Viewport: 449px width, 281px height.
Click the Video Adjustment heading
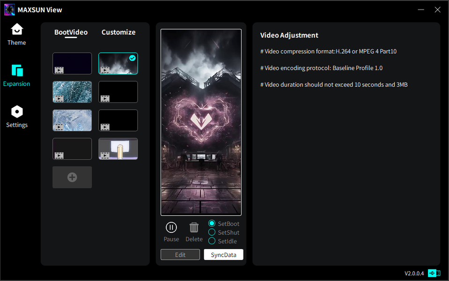(x=289, y=35)
